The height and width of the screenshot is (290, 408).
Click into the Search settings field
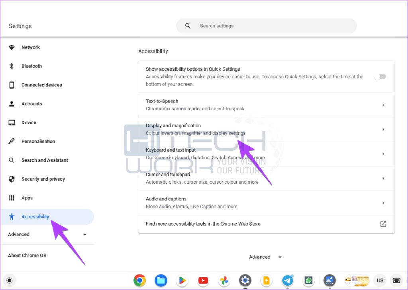click(x=267, y=26)
